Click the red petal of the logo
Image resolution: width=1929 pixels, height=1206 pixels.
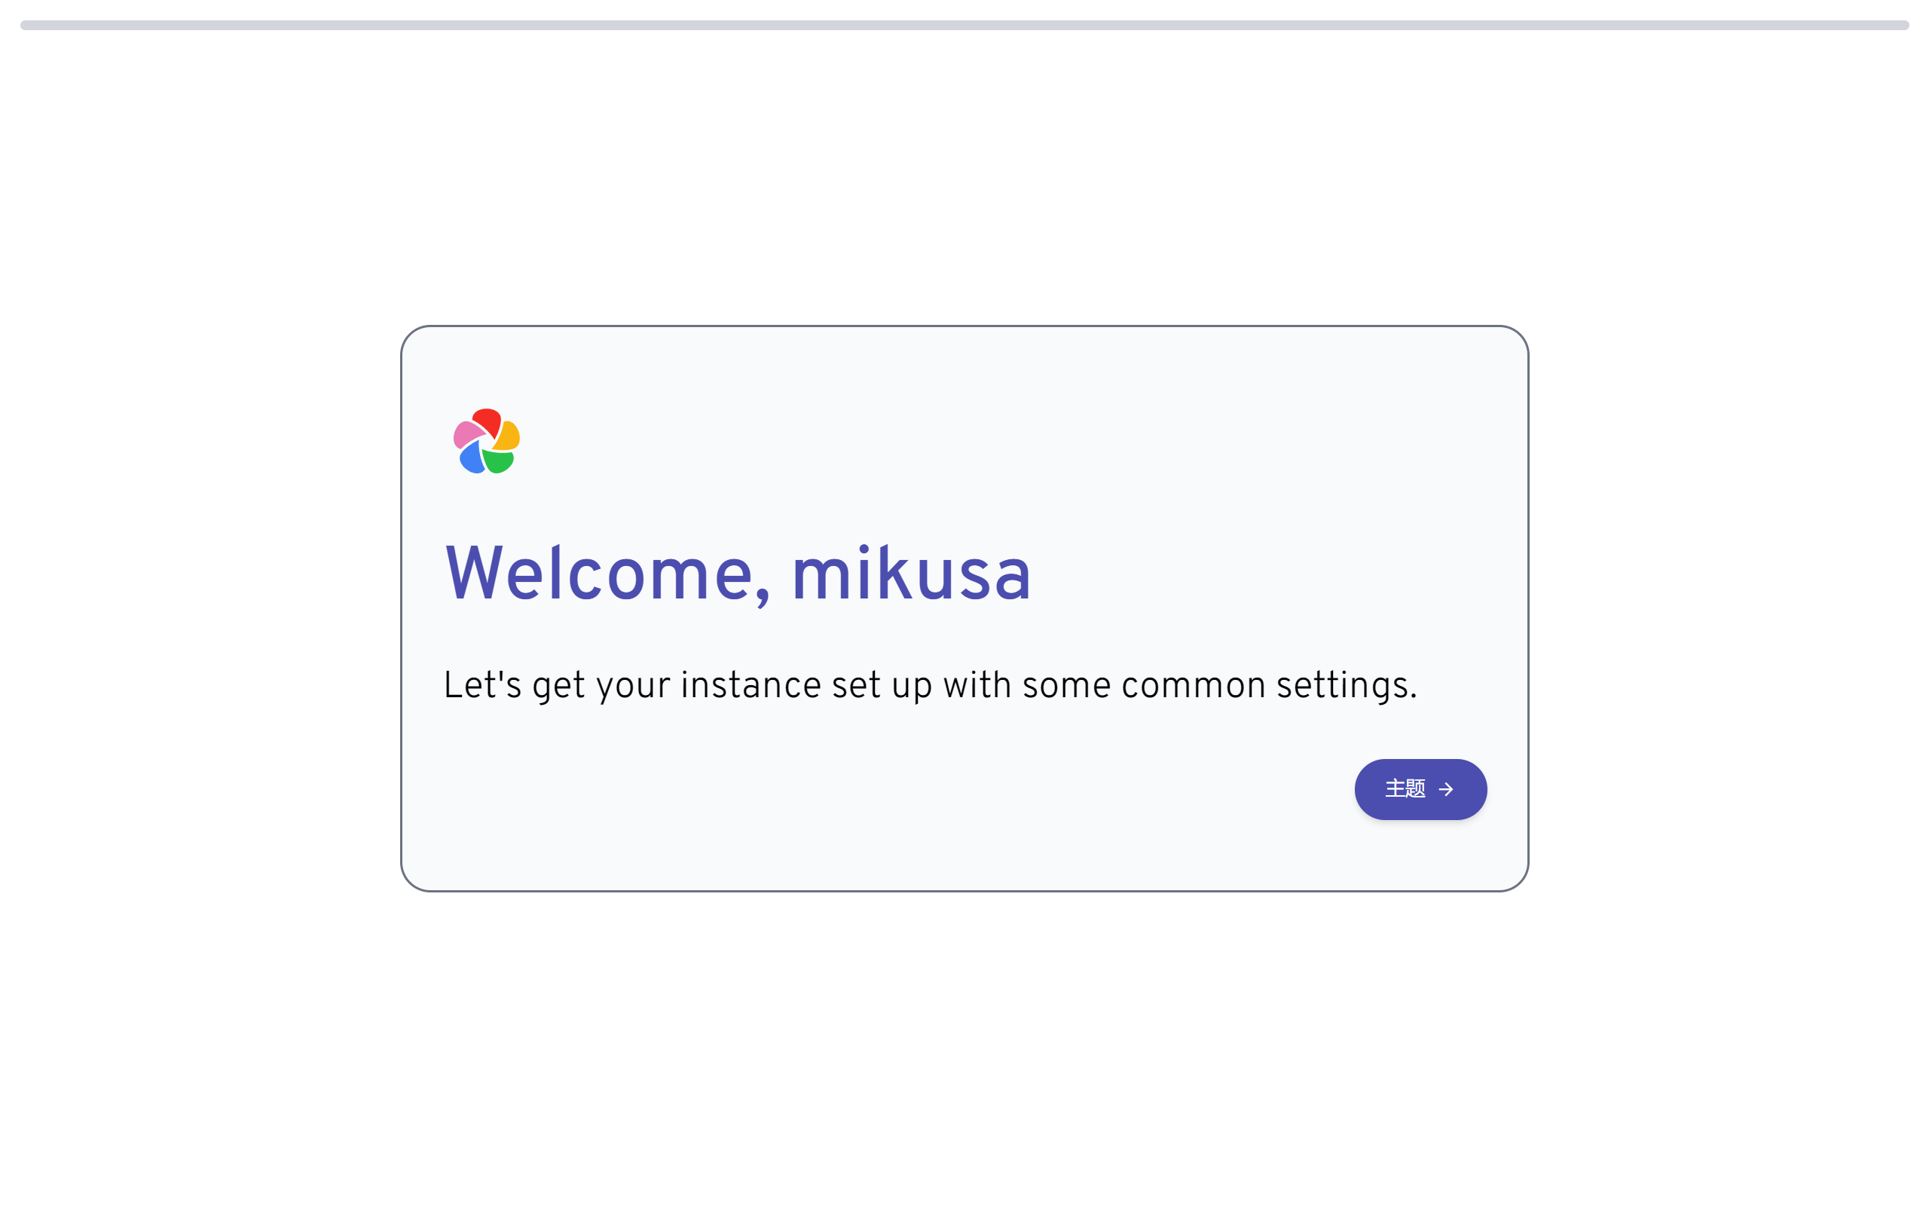[488, 421]
